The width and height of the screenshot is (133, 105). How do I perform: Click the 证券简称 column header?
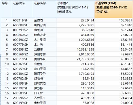click(x=44, y=9)
